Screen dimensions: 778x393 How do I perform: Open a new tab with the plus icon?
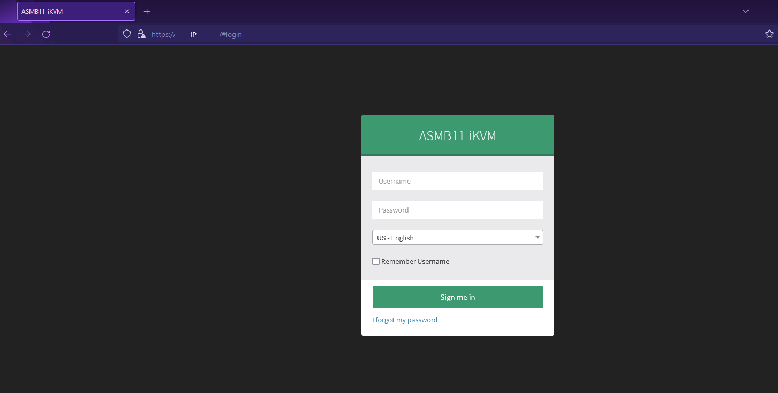pyautogui.click(x=147, y=11)
